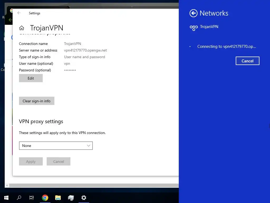Switch to the Settings gear taskbar icon
Screen dimensions: 270x203
84,198
